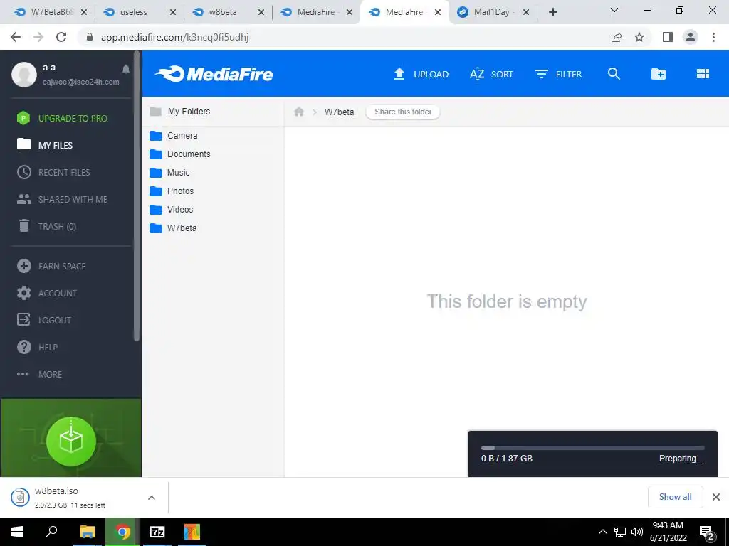The width and height of the screenshot is (729, 546).
Task: Click Share this folder button
Action: [403, 112]
